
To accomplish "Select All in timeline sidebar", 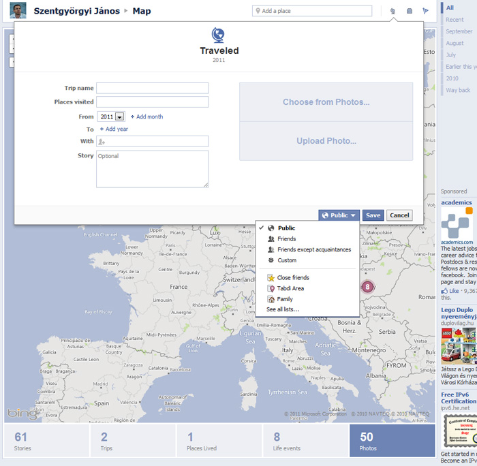I will click(450, 8).
